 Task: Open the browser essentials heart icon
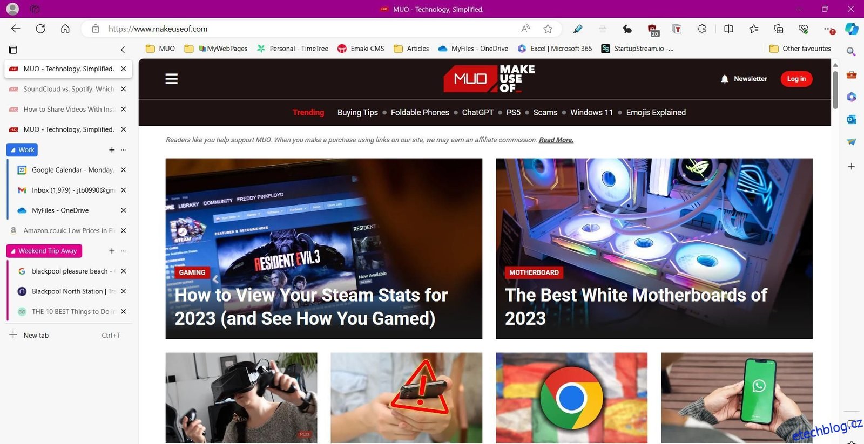point(804,29)
